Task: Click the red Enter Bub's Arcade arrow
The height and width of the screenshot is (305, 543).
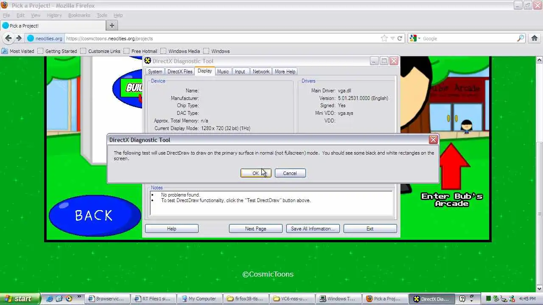Action: pos(452,166)
